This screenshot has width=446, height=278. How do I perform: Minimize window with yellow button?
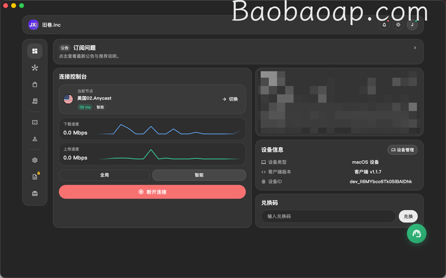coord(13,6)
